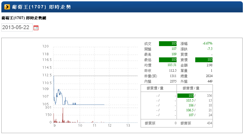The height and width of the screenshot is (135, 245).
Task: Click the 金額 value 2.98
Action: 210,65
